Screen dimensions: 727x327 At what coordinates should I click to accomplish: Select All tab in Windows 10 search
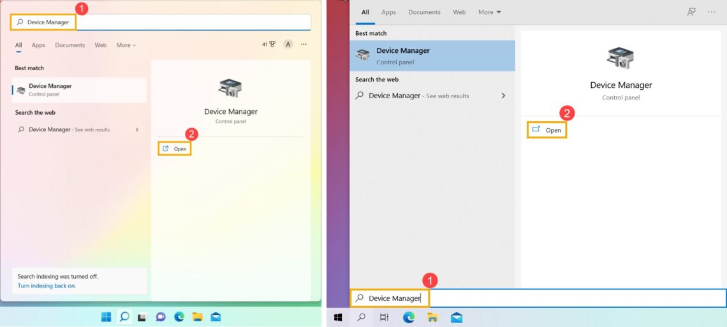[365, 13]
